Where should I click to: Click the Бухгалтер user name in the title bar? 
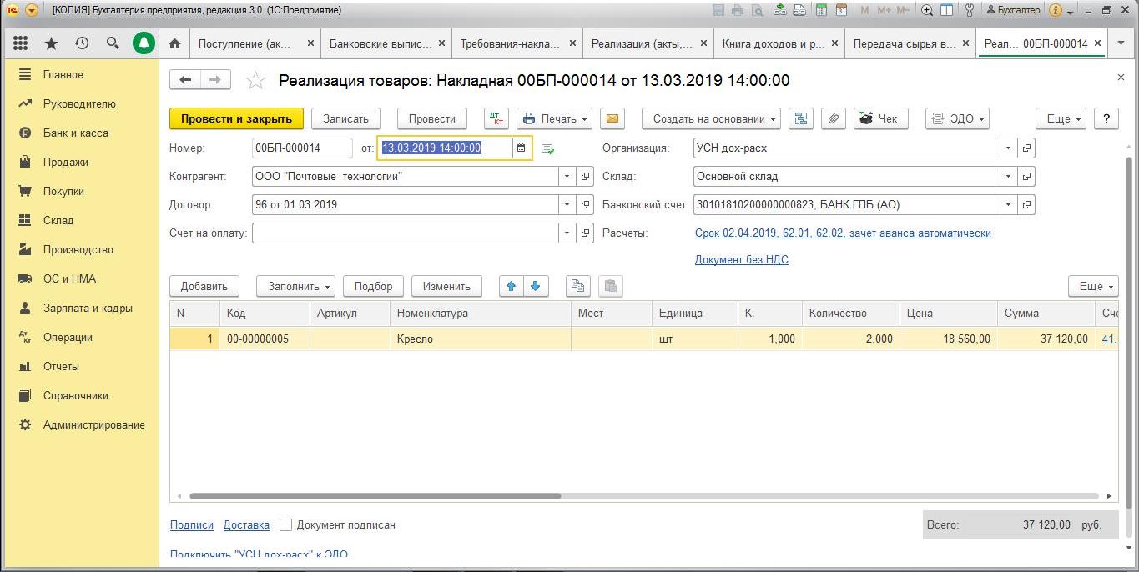[x=1013, y=11]
